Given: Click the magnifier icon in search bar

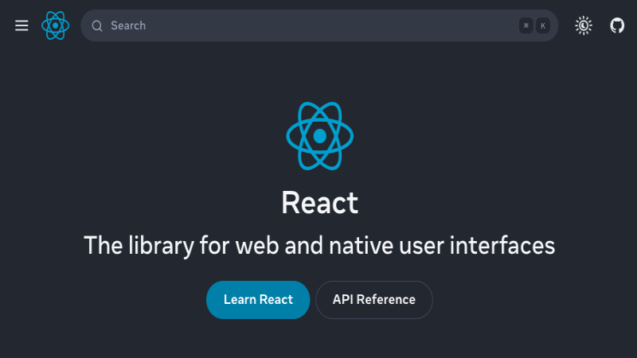Looking at the screenshot, I should 97,26.
